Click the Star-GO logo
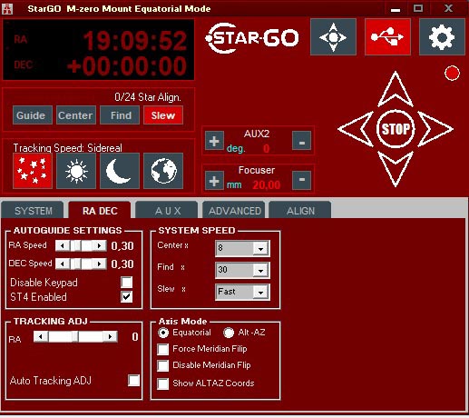469x418 pixels. click(x=252, y=38)
